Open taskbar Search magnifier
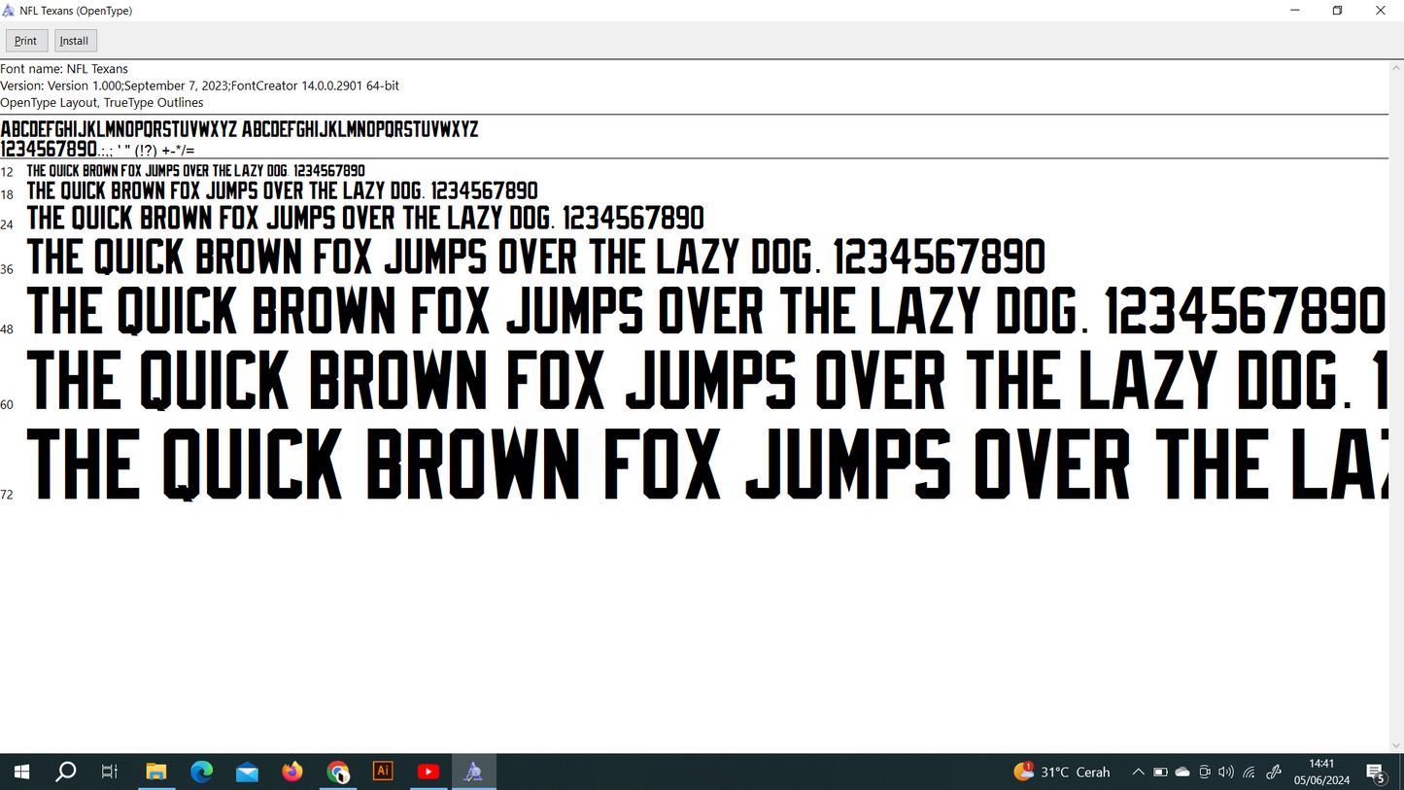Screen dimensions: 1404x790 [x=66, y=772]
